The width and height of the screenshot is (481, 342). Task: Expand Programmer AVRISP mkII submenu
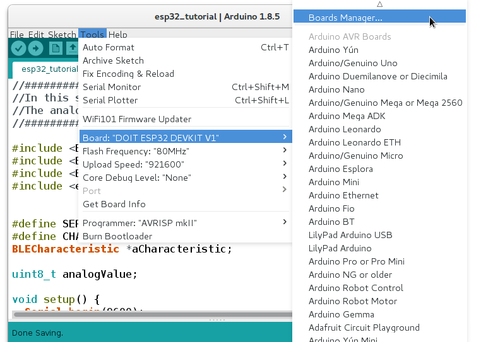tap(186, 223)
